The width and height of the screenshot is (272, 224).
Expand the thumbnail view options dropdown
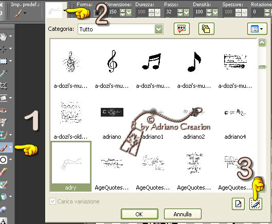257,29
